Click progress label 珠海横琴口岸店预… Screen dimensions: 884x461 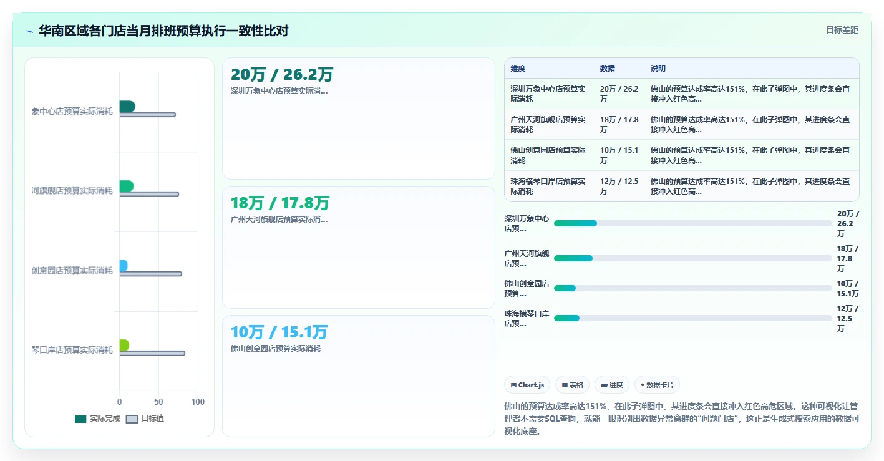[x=527, y=318]
